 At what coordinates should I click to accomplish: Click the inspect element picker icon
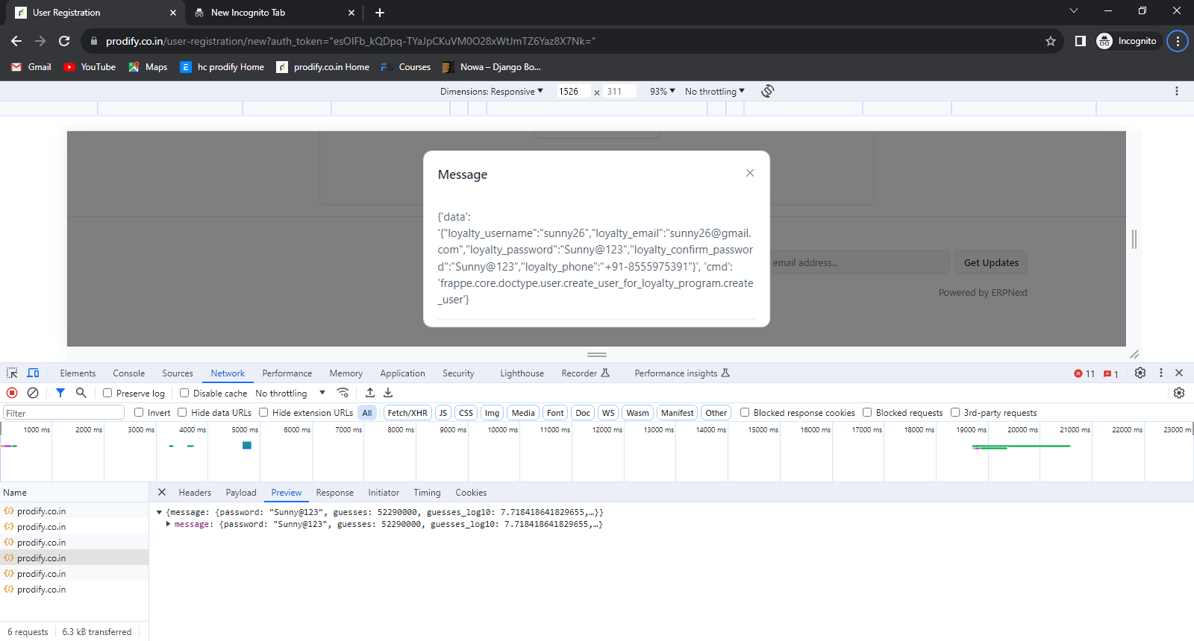(12, 373)
